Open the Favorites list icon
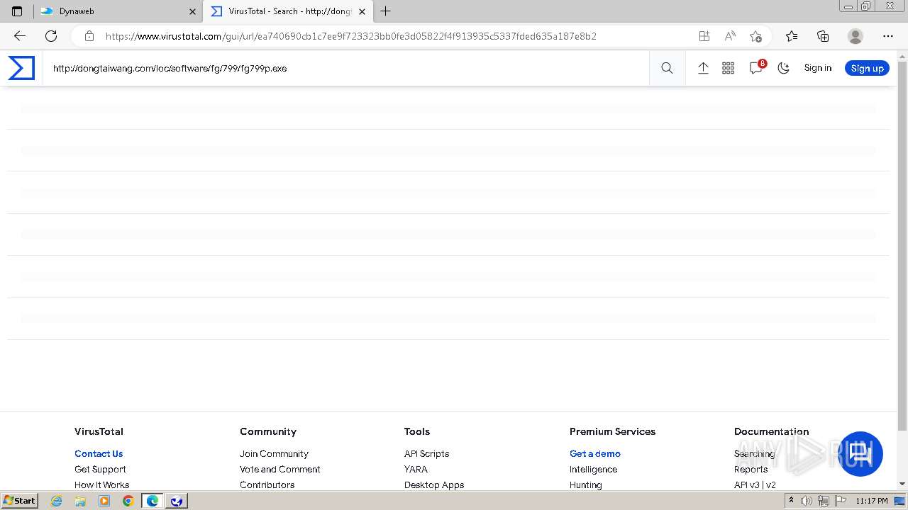The height and width of the screenshot is (510, 908). pyautogui.click(x=792, y=36)
